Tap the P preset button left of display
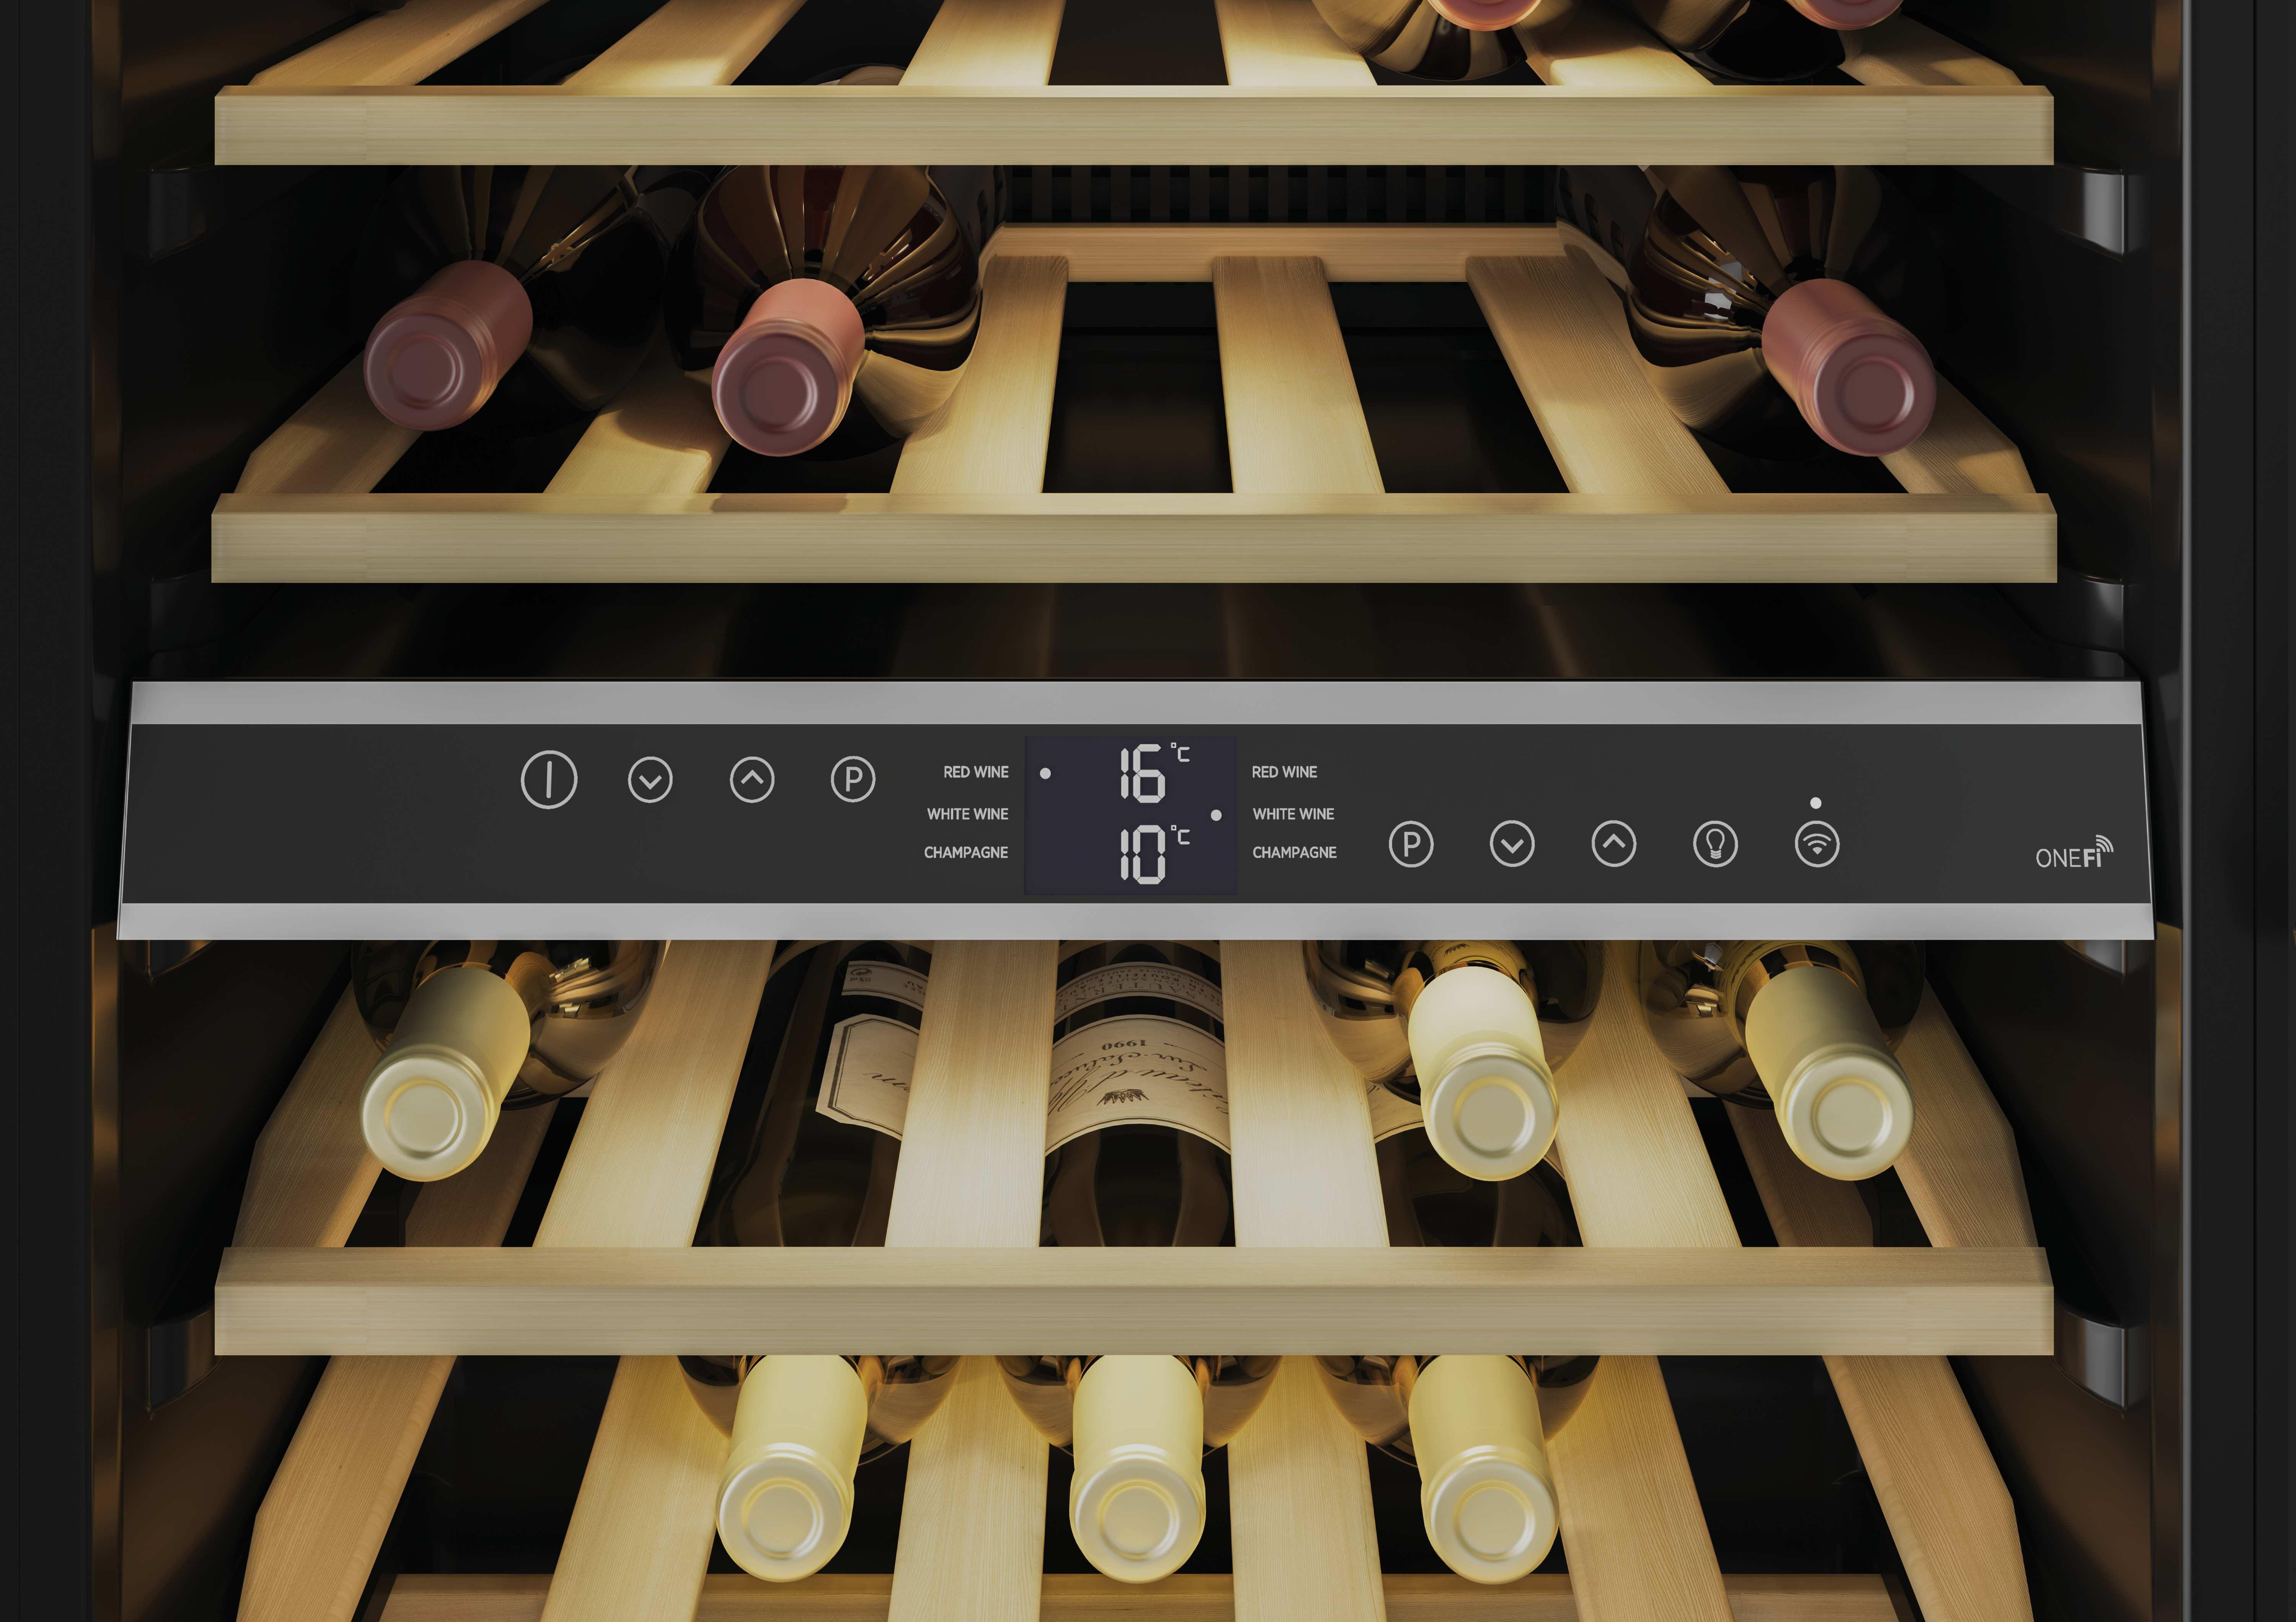The width and height of the screenshot is (2296, 1622). (853, 780)
